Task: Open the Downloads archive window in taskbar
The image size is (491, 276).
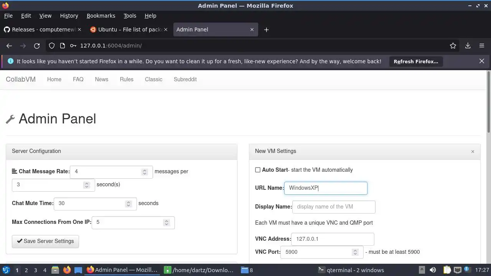Action: click(199, 270)
